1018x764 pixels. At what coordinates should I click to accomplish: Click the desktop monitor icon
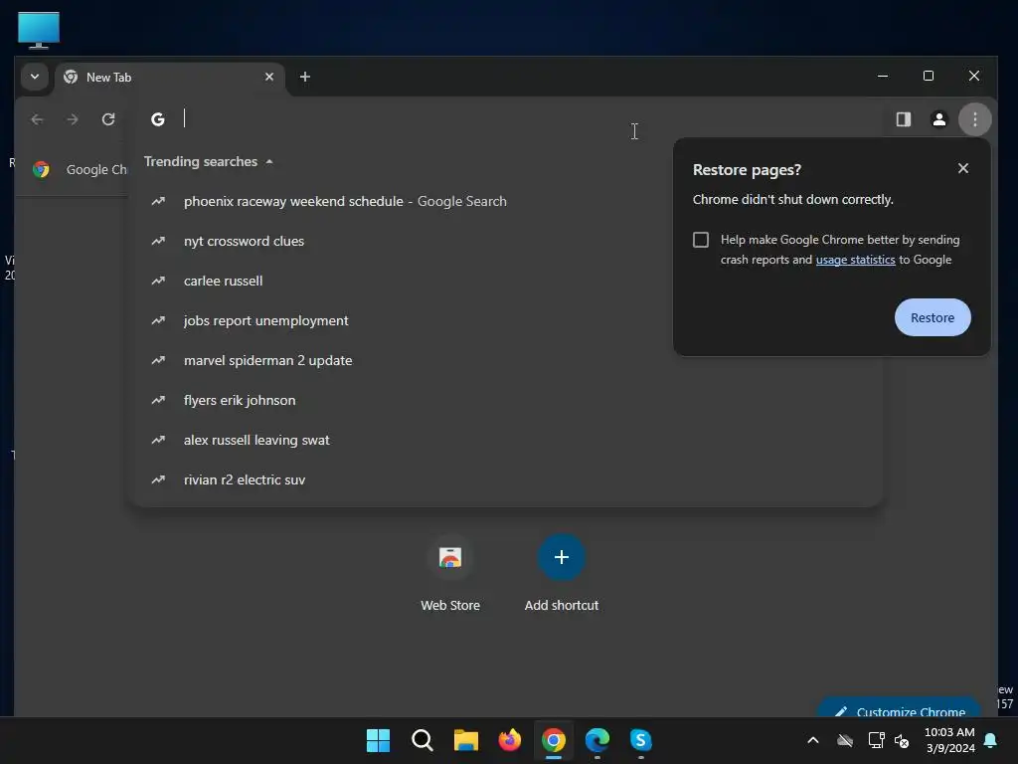click(x=39, y=30)
